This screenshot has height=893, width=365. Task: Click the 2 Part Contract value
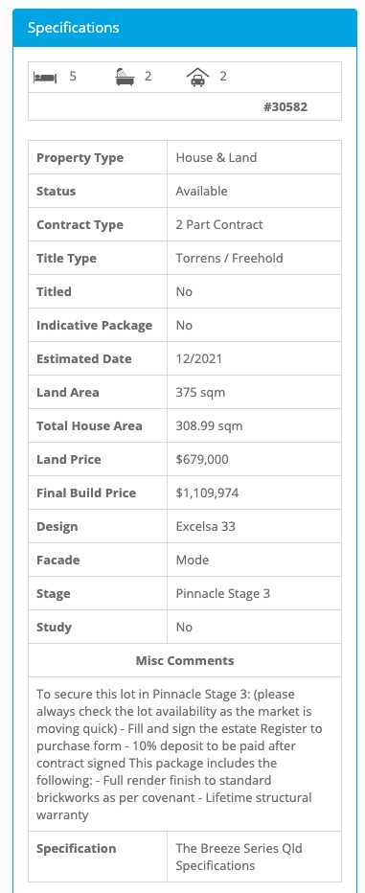pyautogui.click(x=219, y=224)
